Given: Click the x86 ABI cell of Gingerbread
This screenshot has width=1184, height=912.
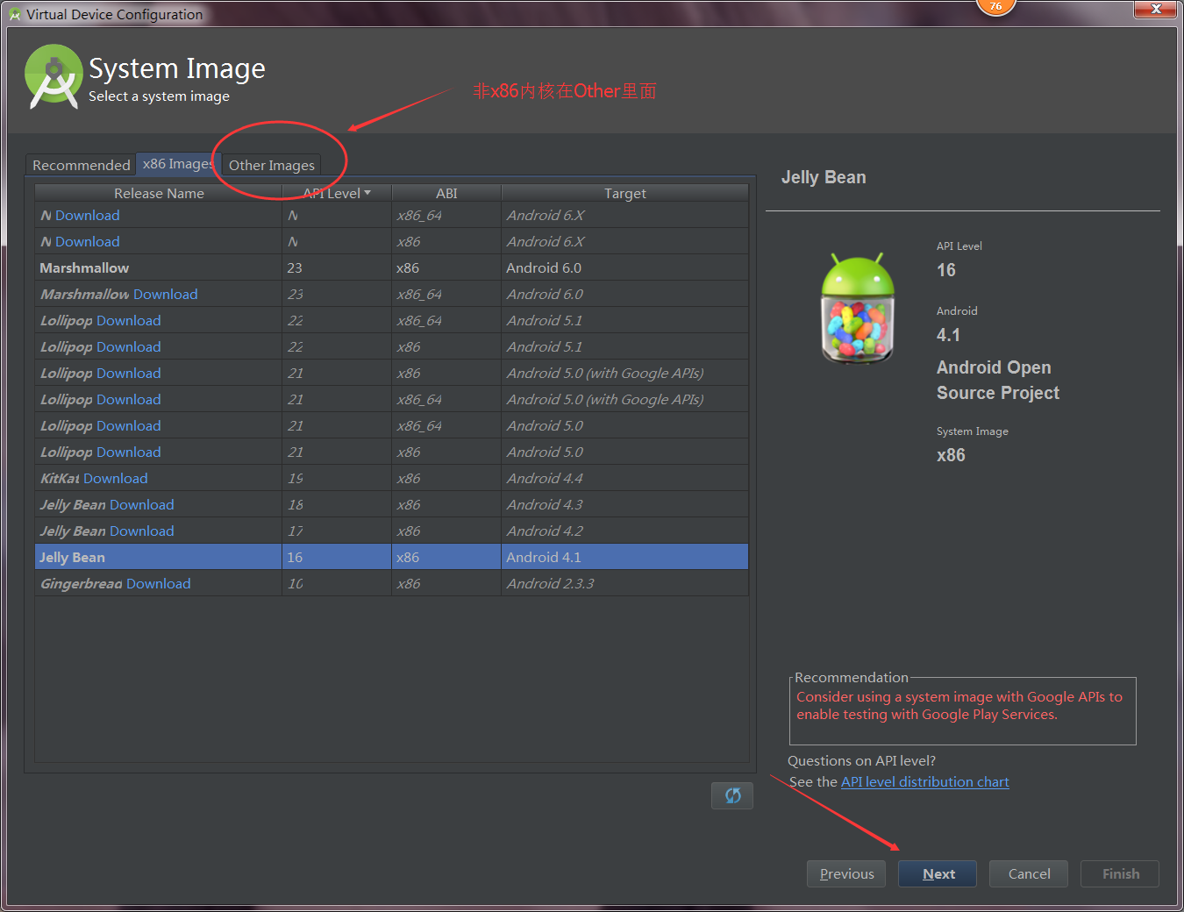Looking at the screenshot, I should [446, 583].
